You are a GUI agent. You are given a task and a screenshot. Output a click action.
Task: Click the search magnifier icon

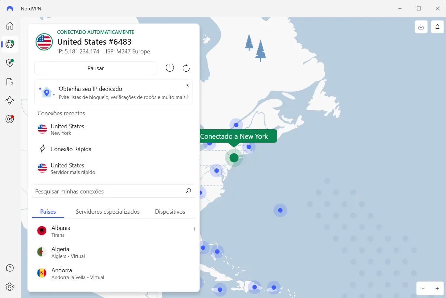(x=188, y=191)
